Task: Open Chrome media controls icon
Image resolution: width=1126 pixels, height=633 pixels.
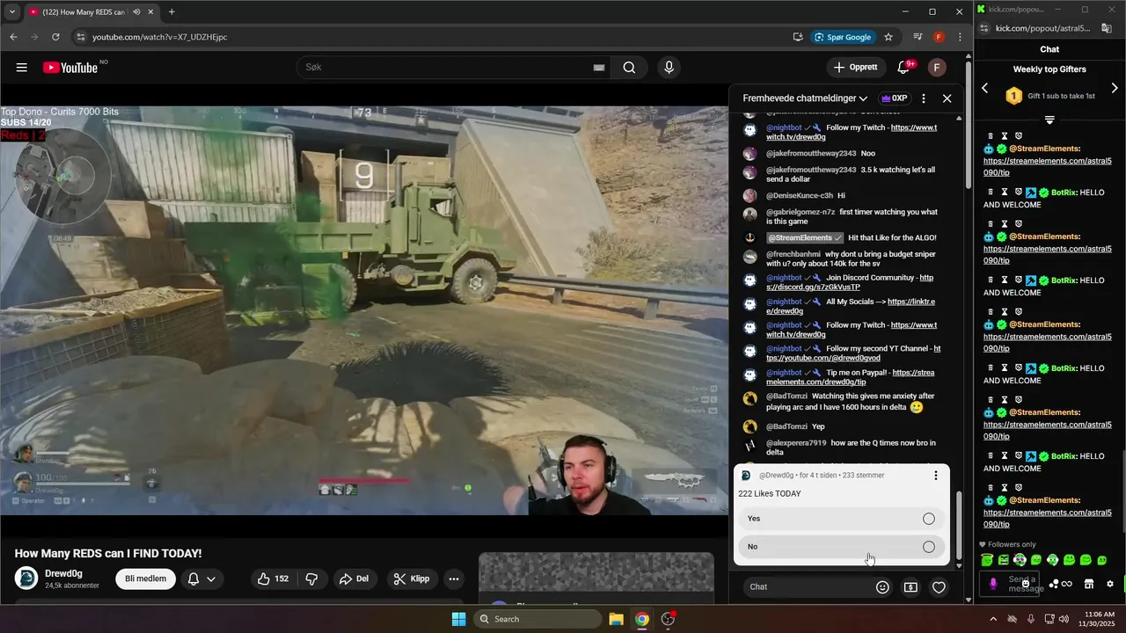Action: [918, 37]
